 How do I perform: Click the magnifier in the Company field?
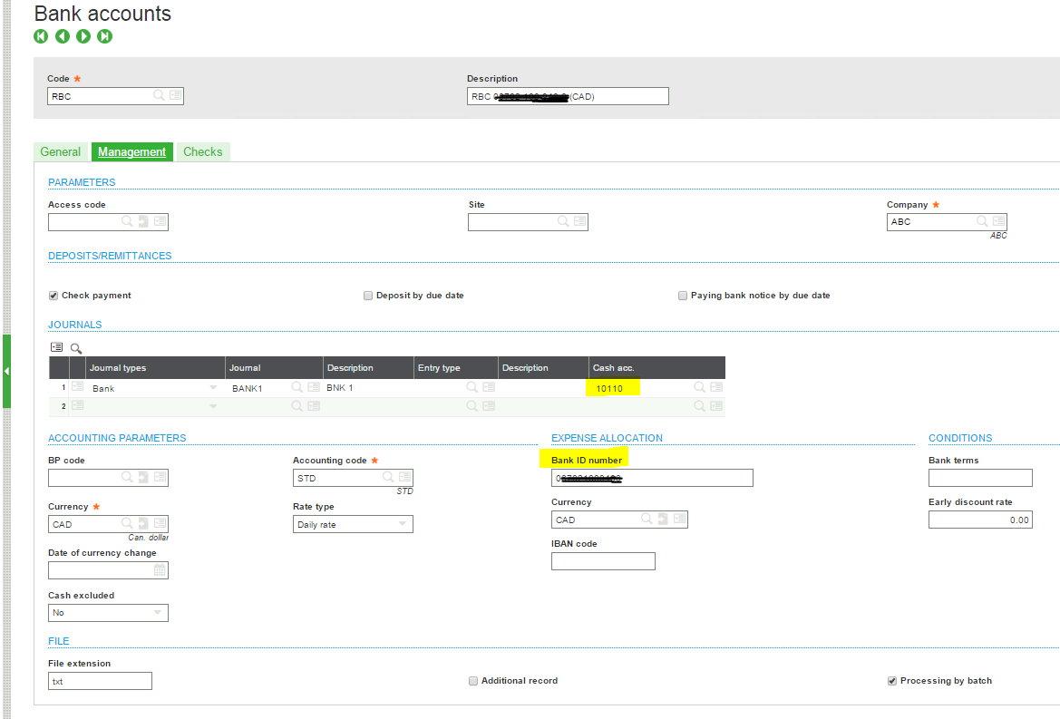[x=982, y=221]
